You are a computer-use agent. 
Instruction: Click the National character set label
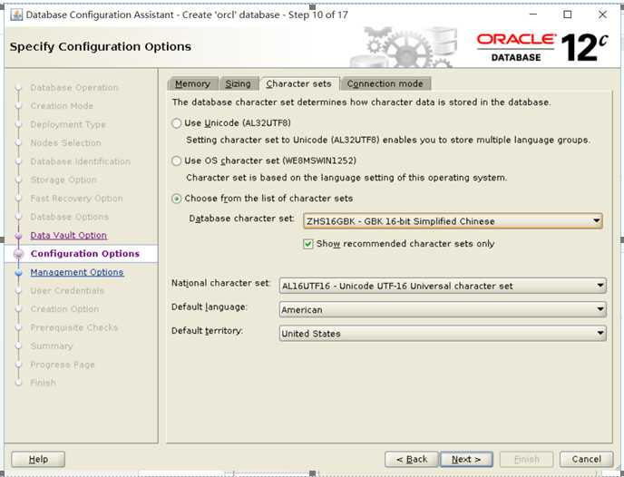coord(221,283)
